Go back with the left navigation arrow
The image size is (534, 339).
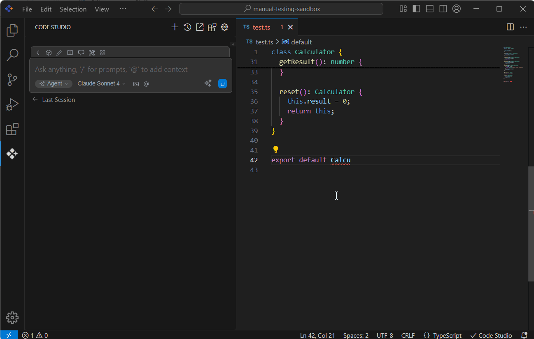click(154, 9)
